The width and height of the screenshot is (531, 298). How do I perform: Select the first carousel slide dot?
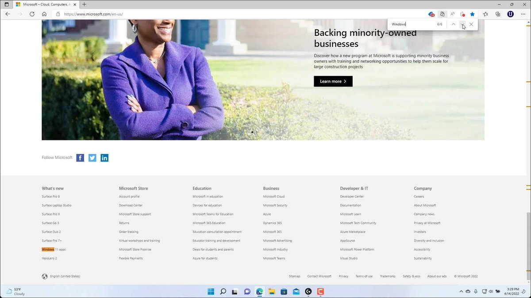(252, 132)
